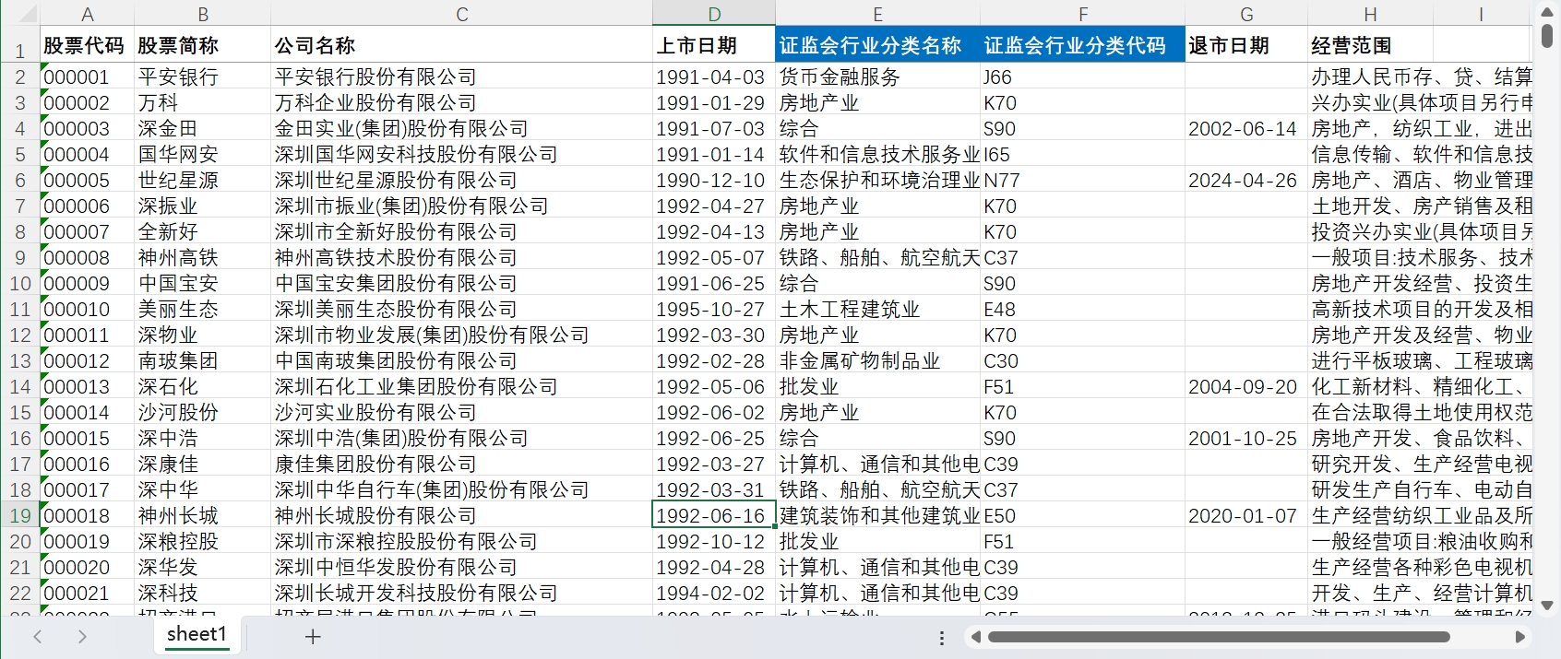Add a new sheet with the plus icon
The height and width of the screenshot is (659, 1561).
coord(313,637)
